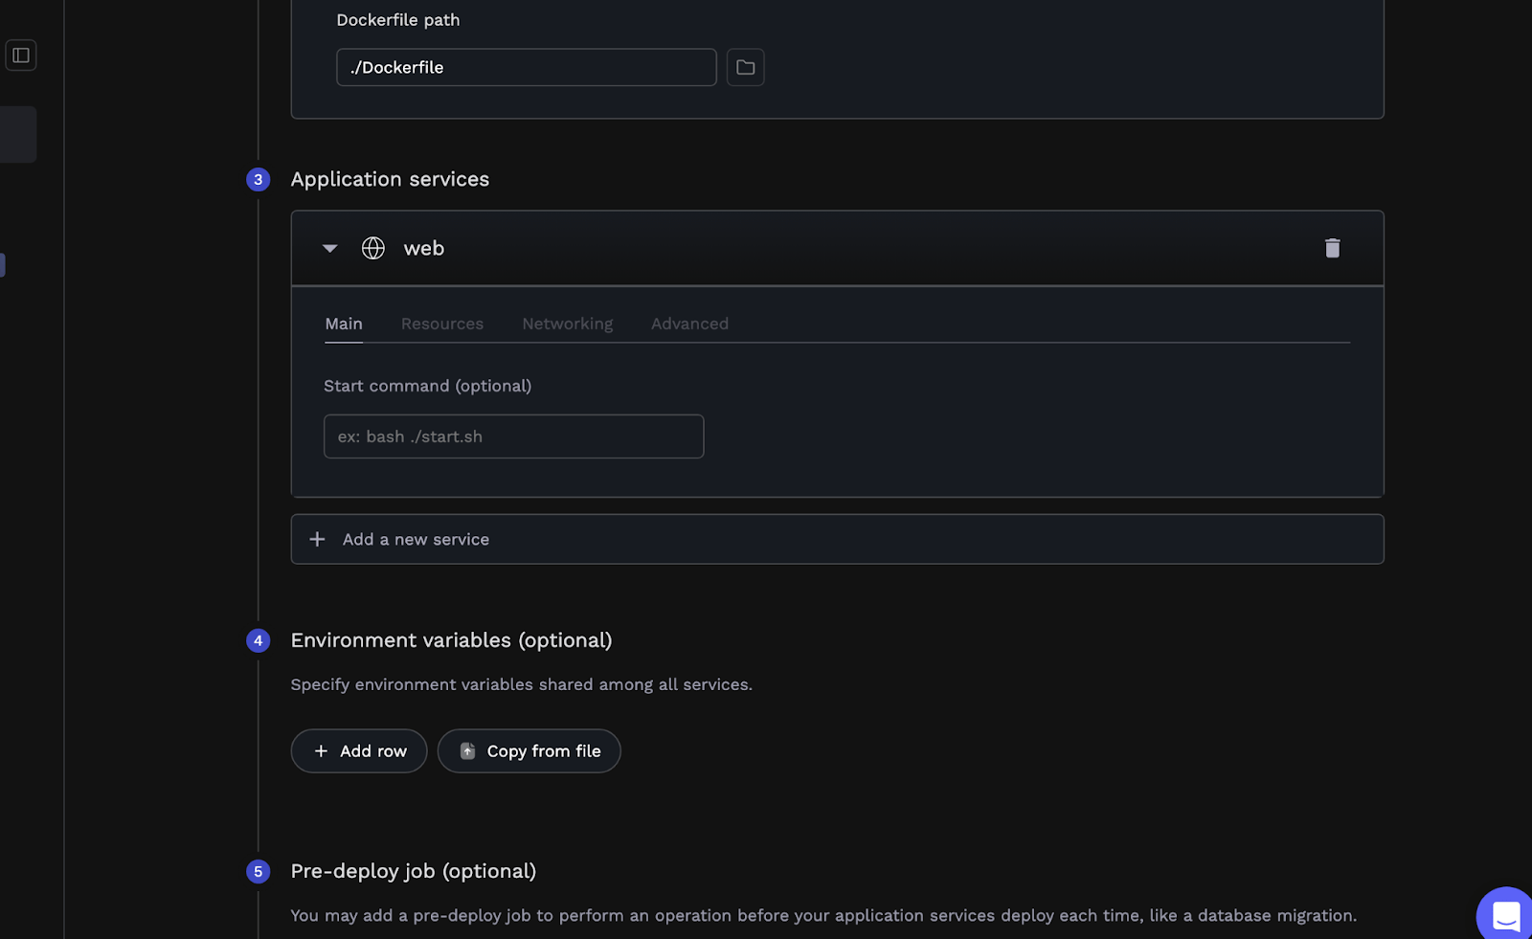1532x939 pixels.
Task: Switch to the Main tab
Action: point(344,324)
